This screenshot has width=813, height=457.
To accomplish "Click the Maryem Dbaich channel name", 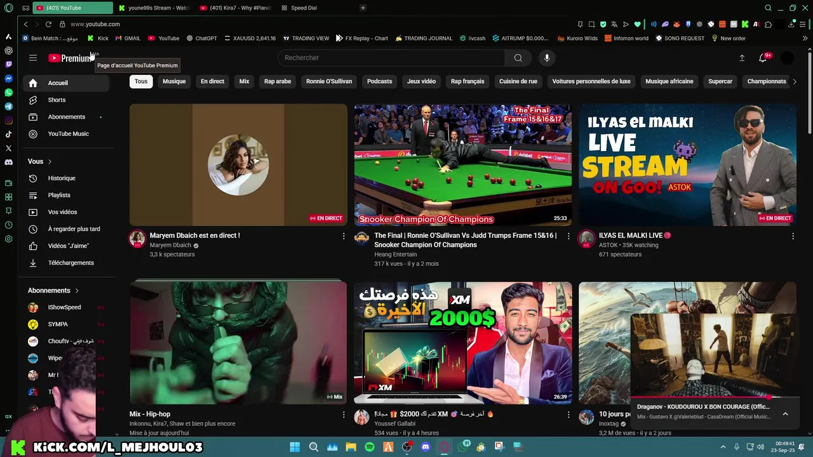I will 170,245.
